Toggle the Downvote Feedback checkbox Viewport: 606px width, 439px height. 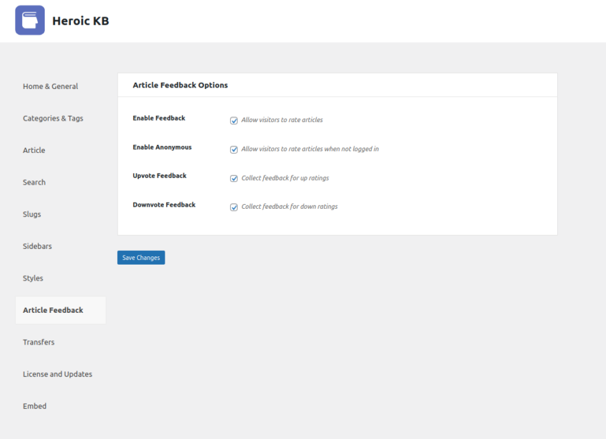coord(234,207)
